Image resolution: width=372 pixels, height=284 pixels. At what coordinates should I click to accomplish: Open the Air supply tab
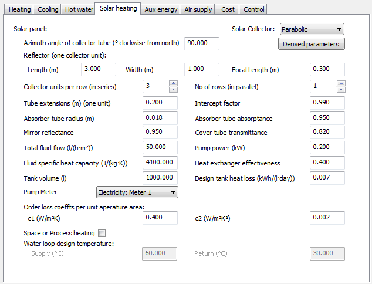pos(198,9)
